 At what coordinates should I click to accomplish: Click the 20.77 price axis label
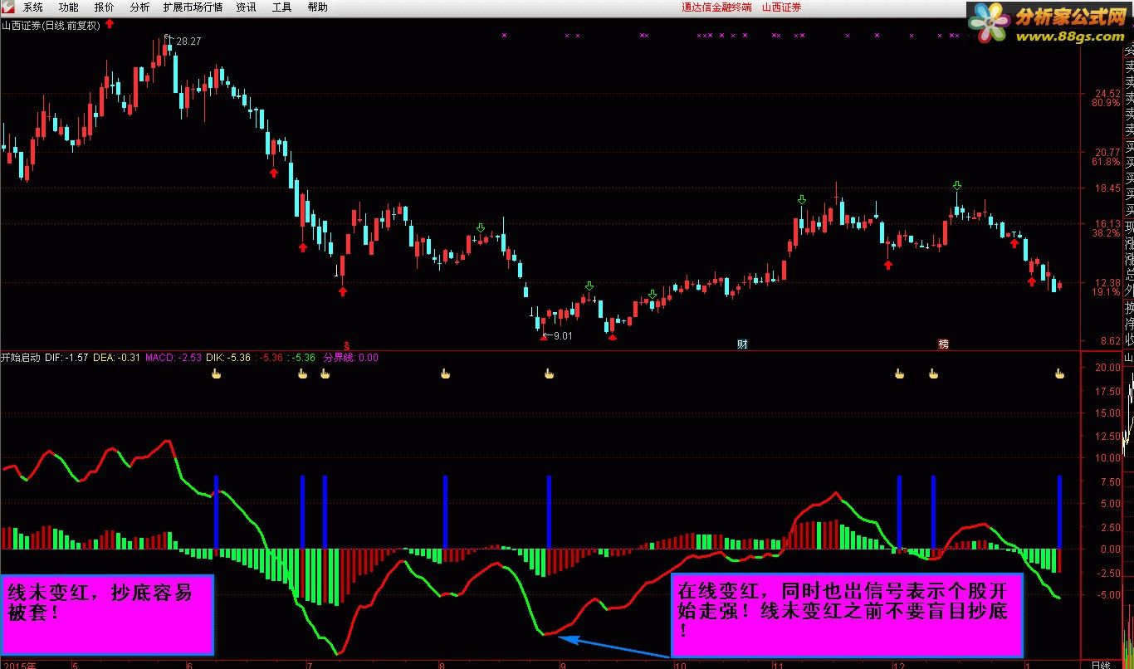click(1107, 152)
